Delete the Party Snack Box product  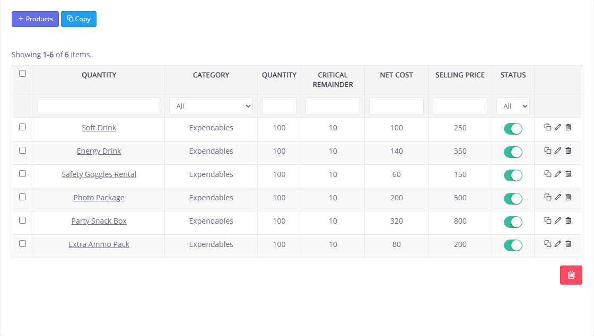coord(568,220)
